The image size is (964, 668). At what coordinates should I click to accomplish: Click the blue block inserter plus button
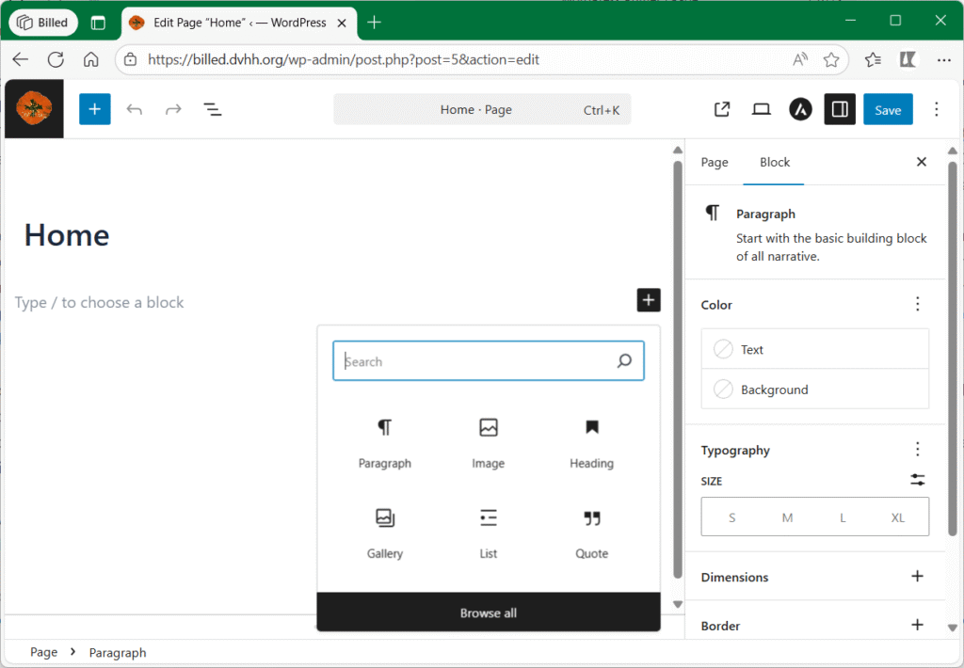click(94, 109)
